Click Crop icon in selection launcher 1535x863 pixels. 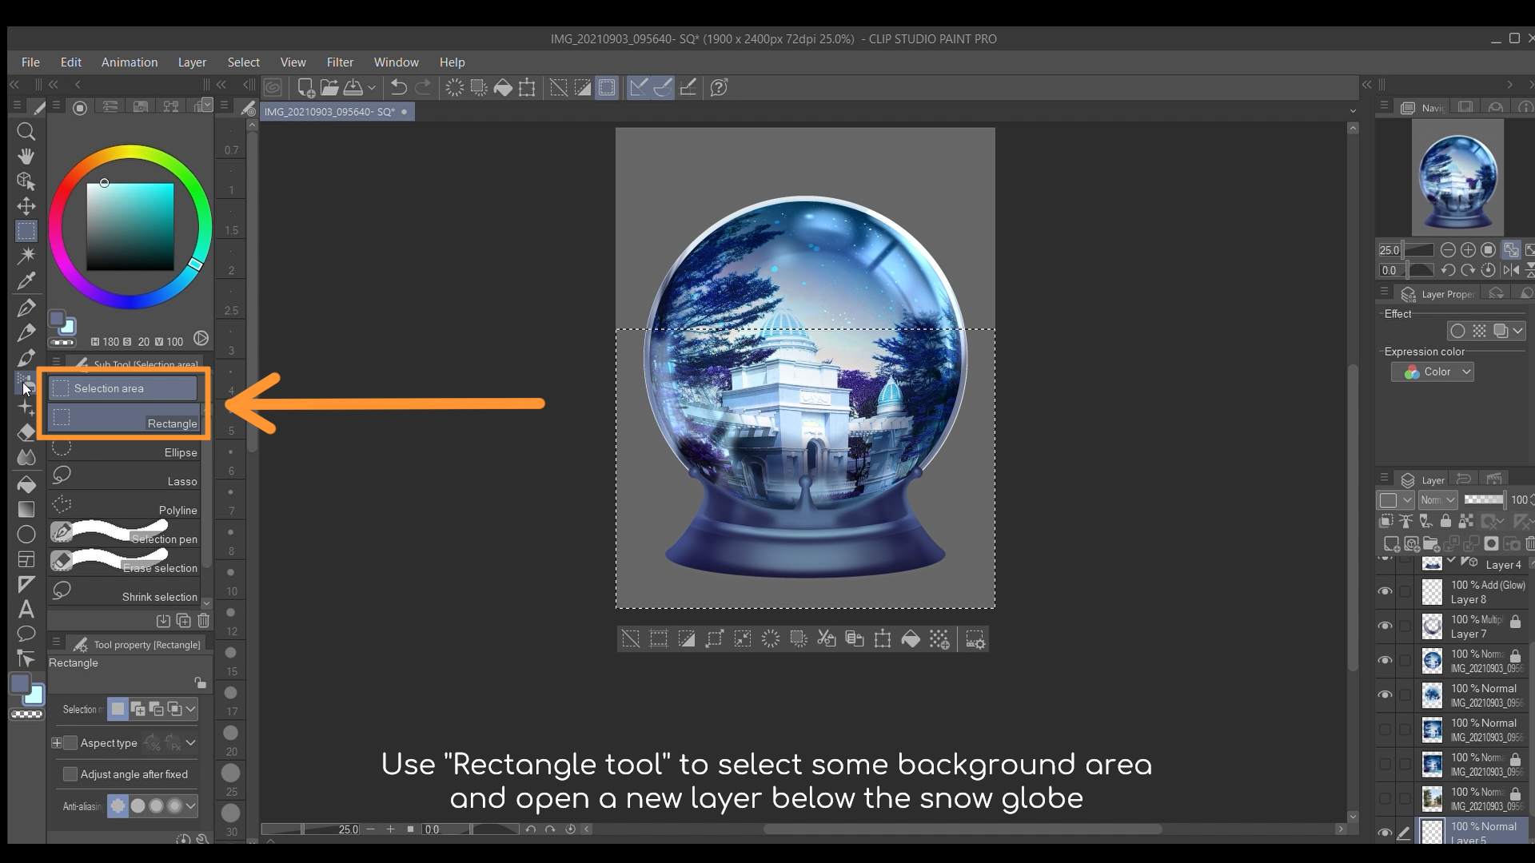tap(659, 639)
